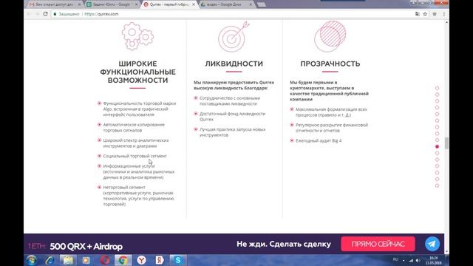This screenshot has height=266, width=473.
Task: Select the navigation dot just above active one
Action: click(x=437, y=140)
